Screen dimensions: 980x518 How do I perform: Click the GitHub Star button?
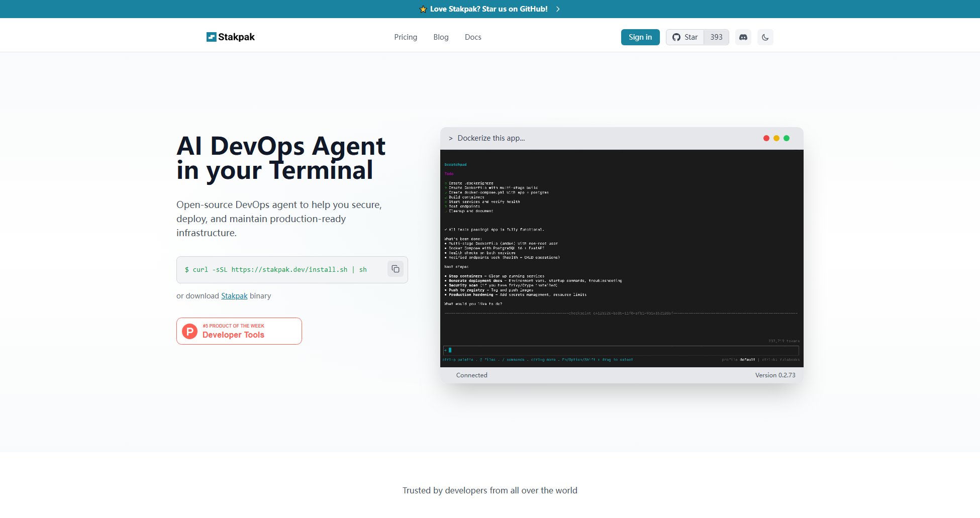[x=685, y=37]
